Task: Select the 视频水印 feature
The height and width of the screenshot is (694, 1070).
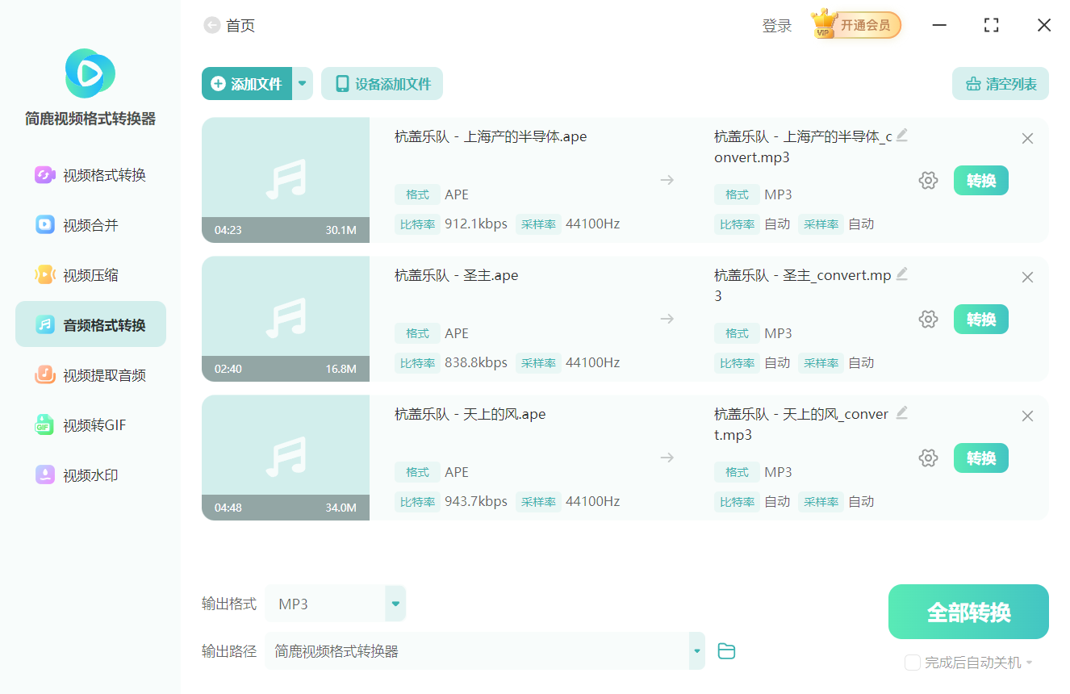Action: point(90,475)
